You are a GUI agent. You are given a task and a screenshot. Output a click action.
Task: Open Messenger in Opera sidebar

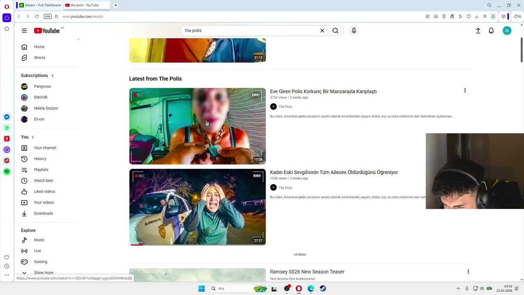pos(7,117)
